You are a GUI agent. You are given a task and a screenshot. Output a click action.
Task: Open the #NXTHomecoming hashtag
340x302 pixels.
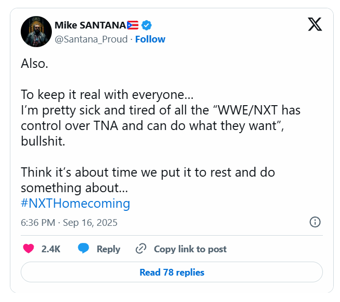[x=75, y=203]
